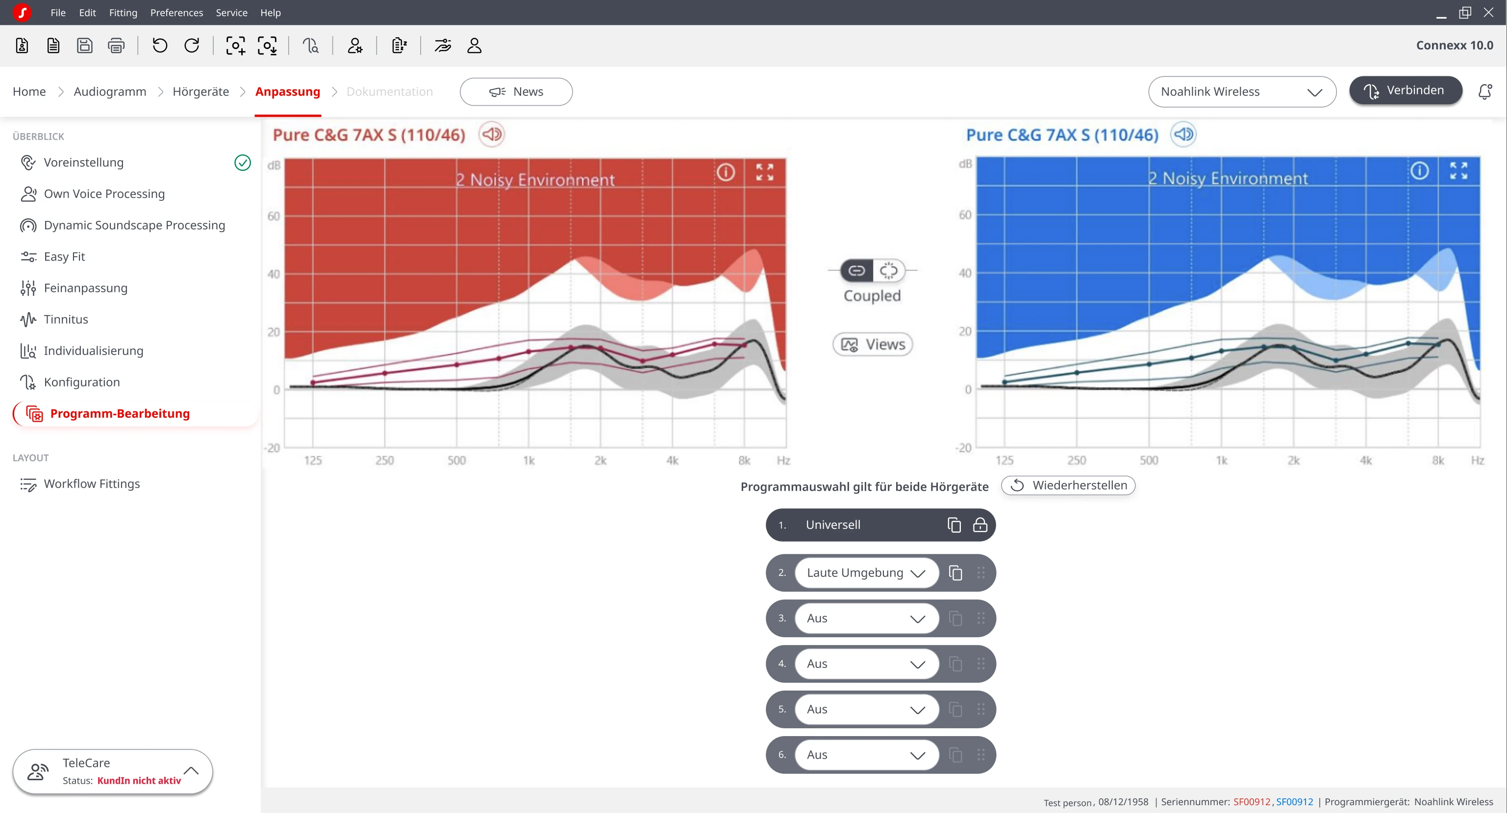1507x813 pixels.
Task: Click the read out hearing aids icon
Action: tap(267, 46)
